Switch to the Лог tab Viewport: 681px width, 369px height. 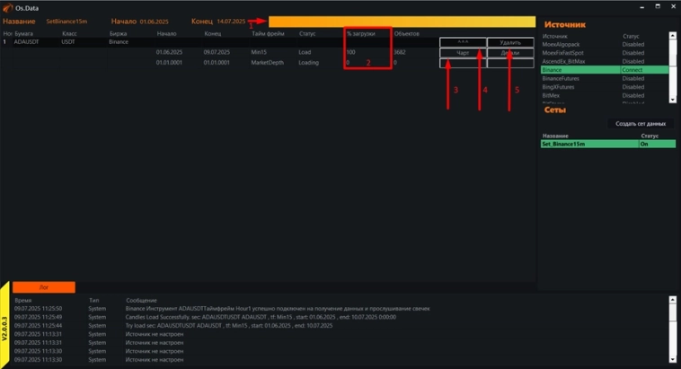44,287
